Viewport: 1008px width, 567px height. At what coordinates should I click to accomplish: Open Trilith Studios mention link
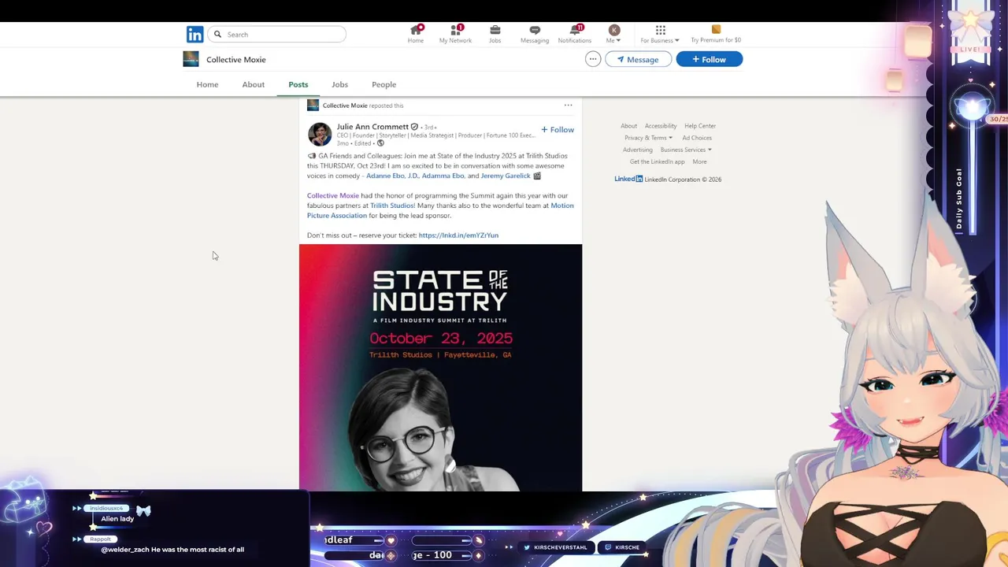tap(392, 206)
